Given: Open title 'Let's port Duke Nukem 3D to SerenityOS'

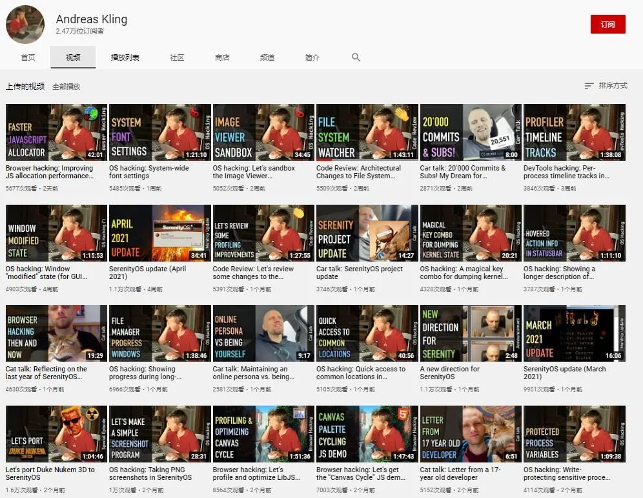Looking at the screenshot, I should (x=50, y=473).
